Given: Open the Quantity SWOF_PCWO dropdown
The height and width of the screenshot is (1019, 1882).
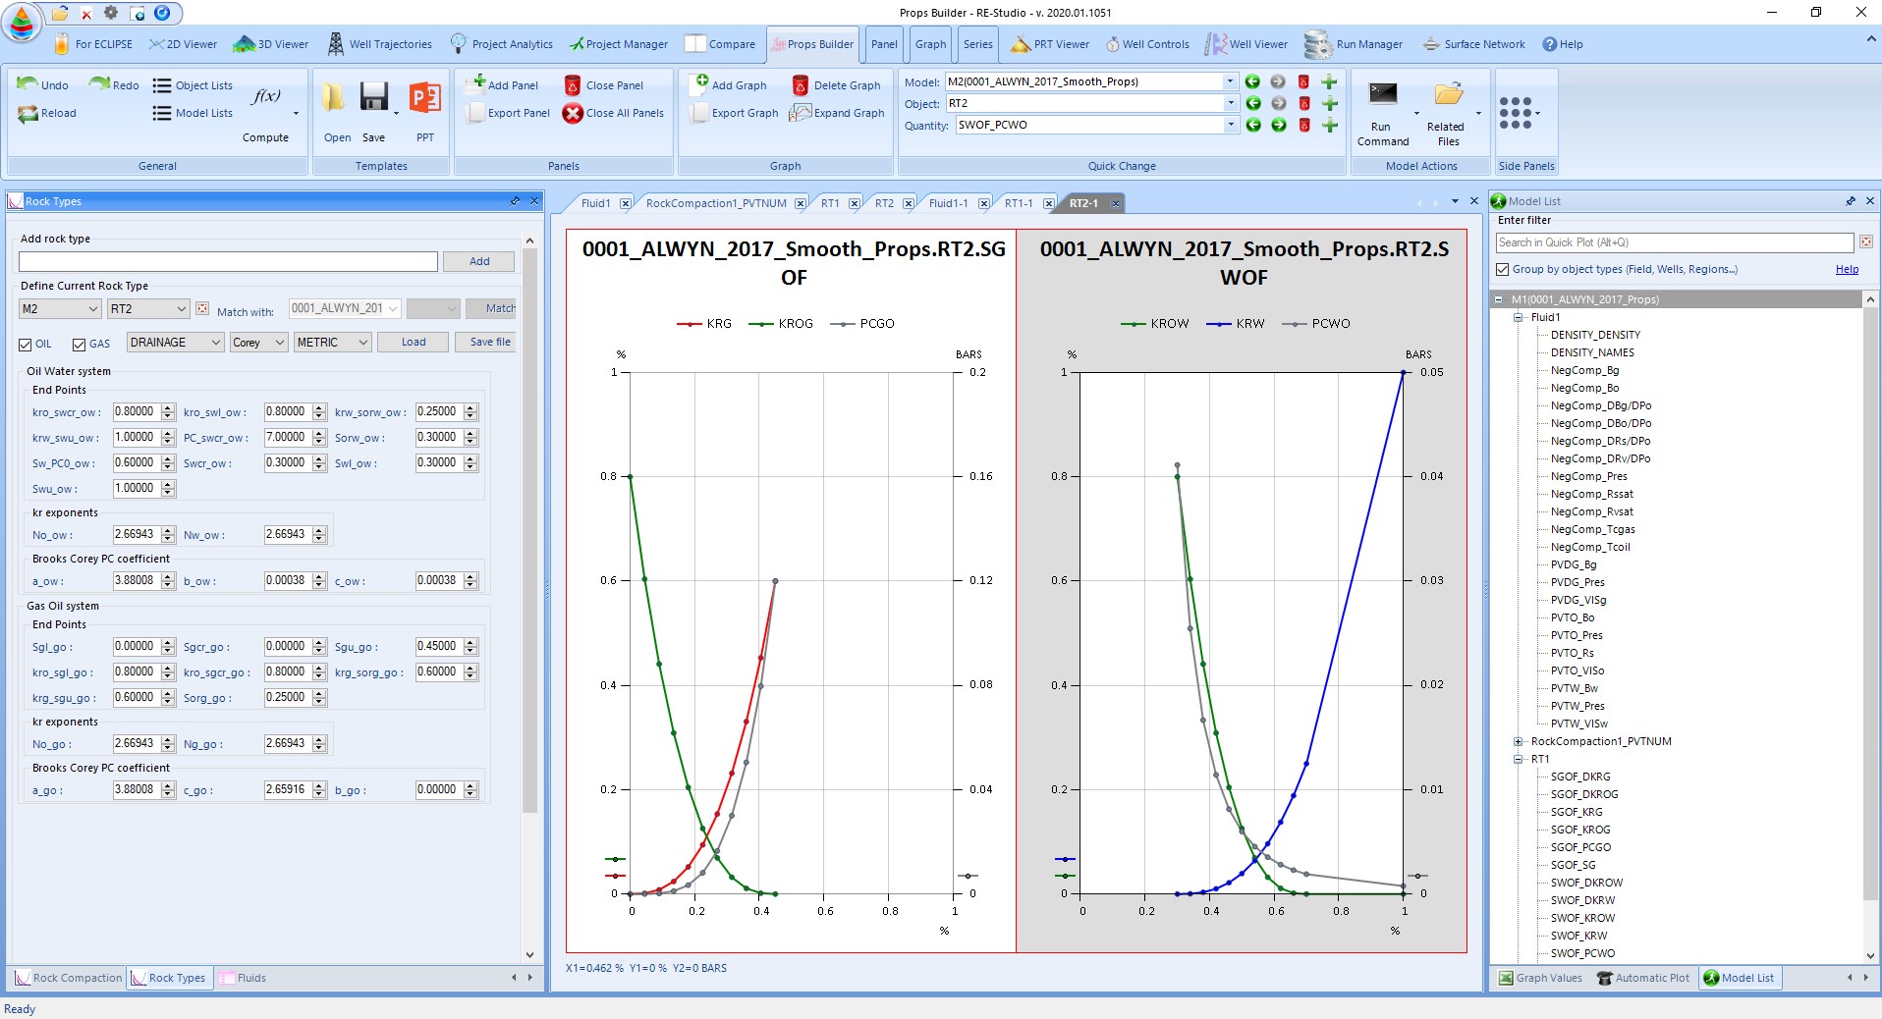Looking at the screenshot, I should click(1230, 125).
